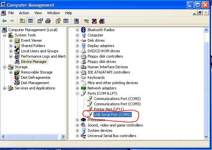Click the Mice and other pointing devices icon
The width and height of the screenshot is (212, 150).
click(x=84, y=83)
